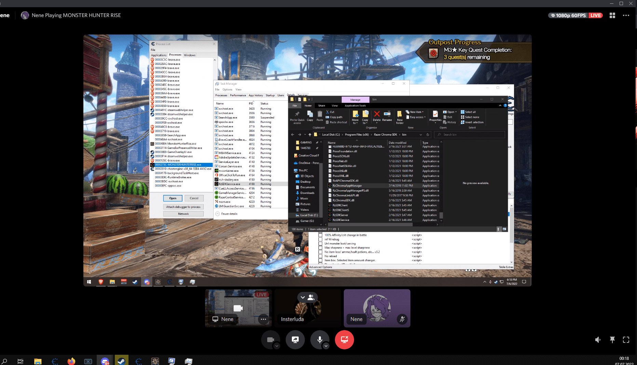
Task: Open Task View in the taskbar
Action: tap(21, 361)
